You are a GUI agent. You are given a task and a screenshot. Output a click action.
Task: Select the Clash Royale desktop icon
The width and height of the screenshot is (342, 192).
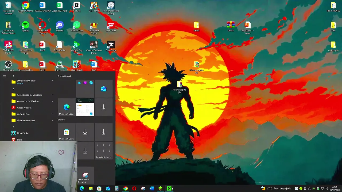(77, 66)
